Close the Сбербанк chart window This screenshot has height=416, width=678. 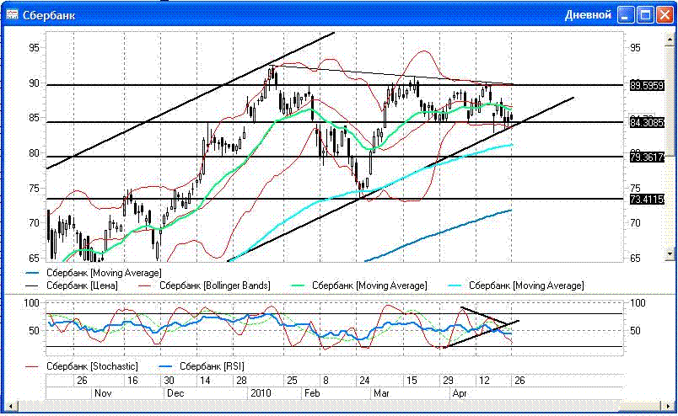(665, 15)
